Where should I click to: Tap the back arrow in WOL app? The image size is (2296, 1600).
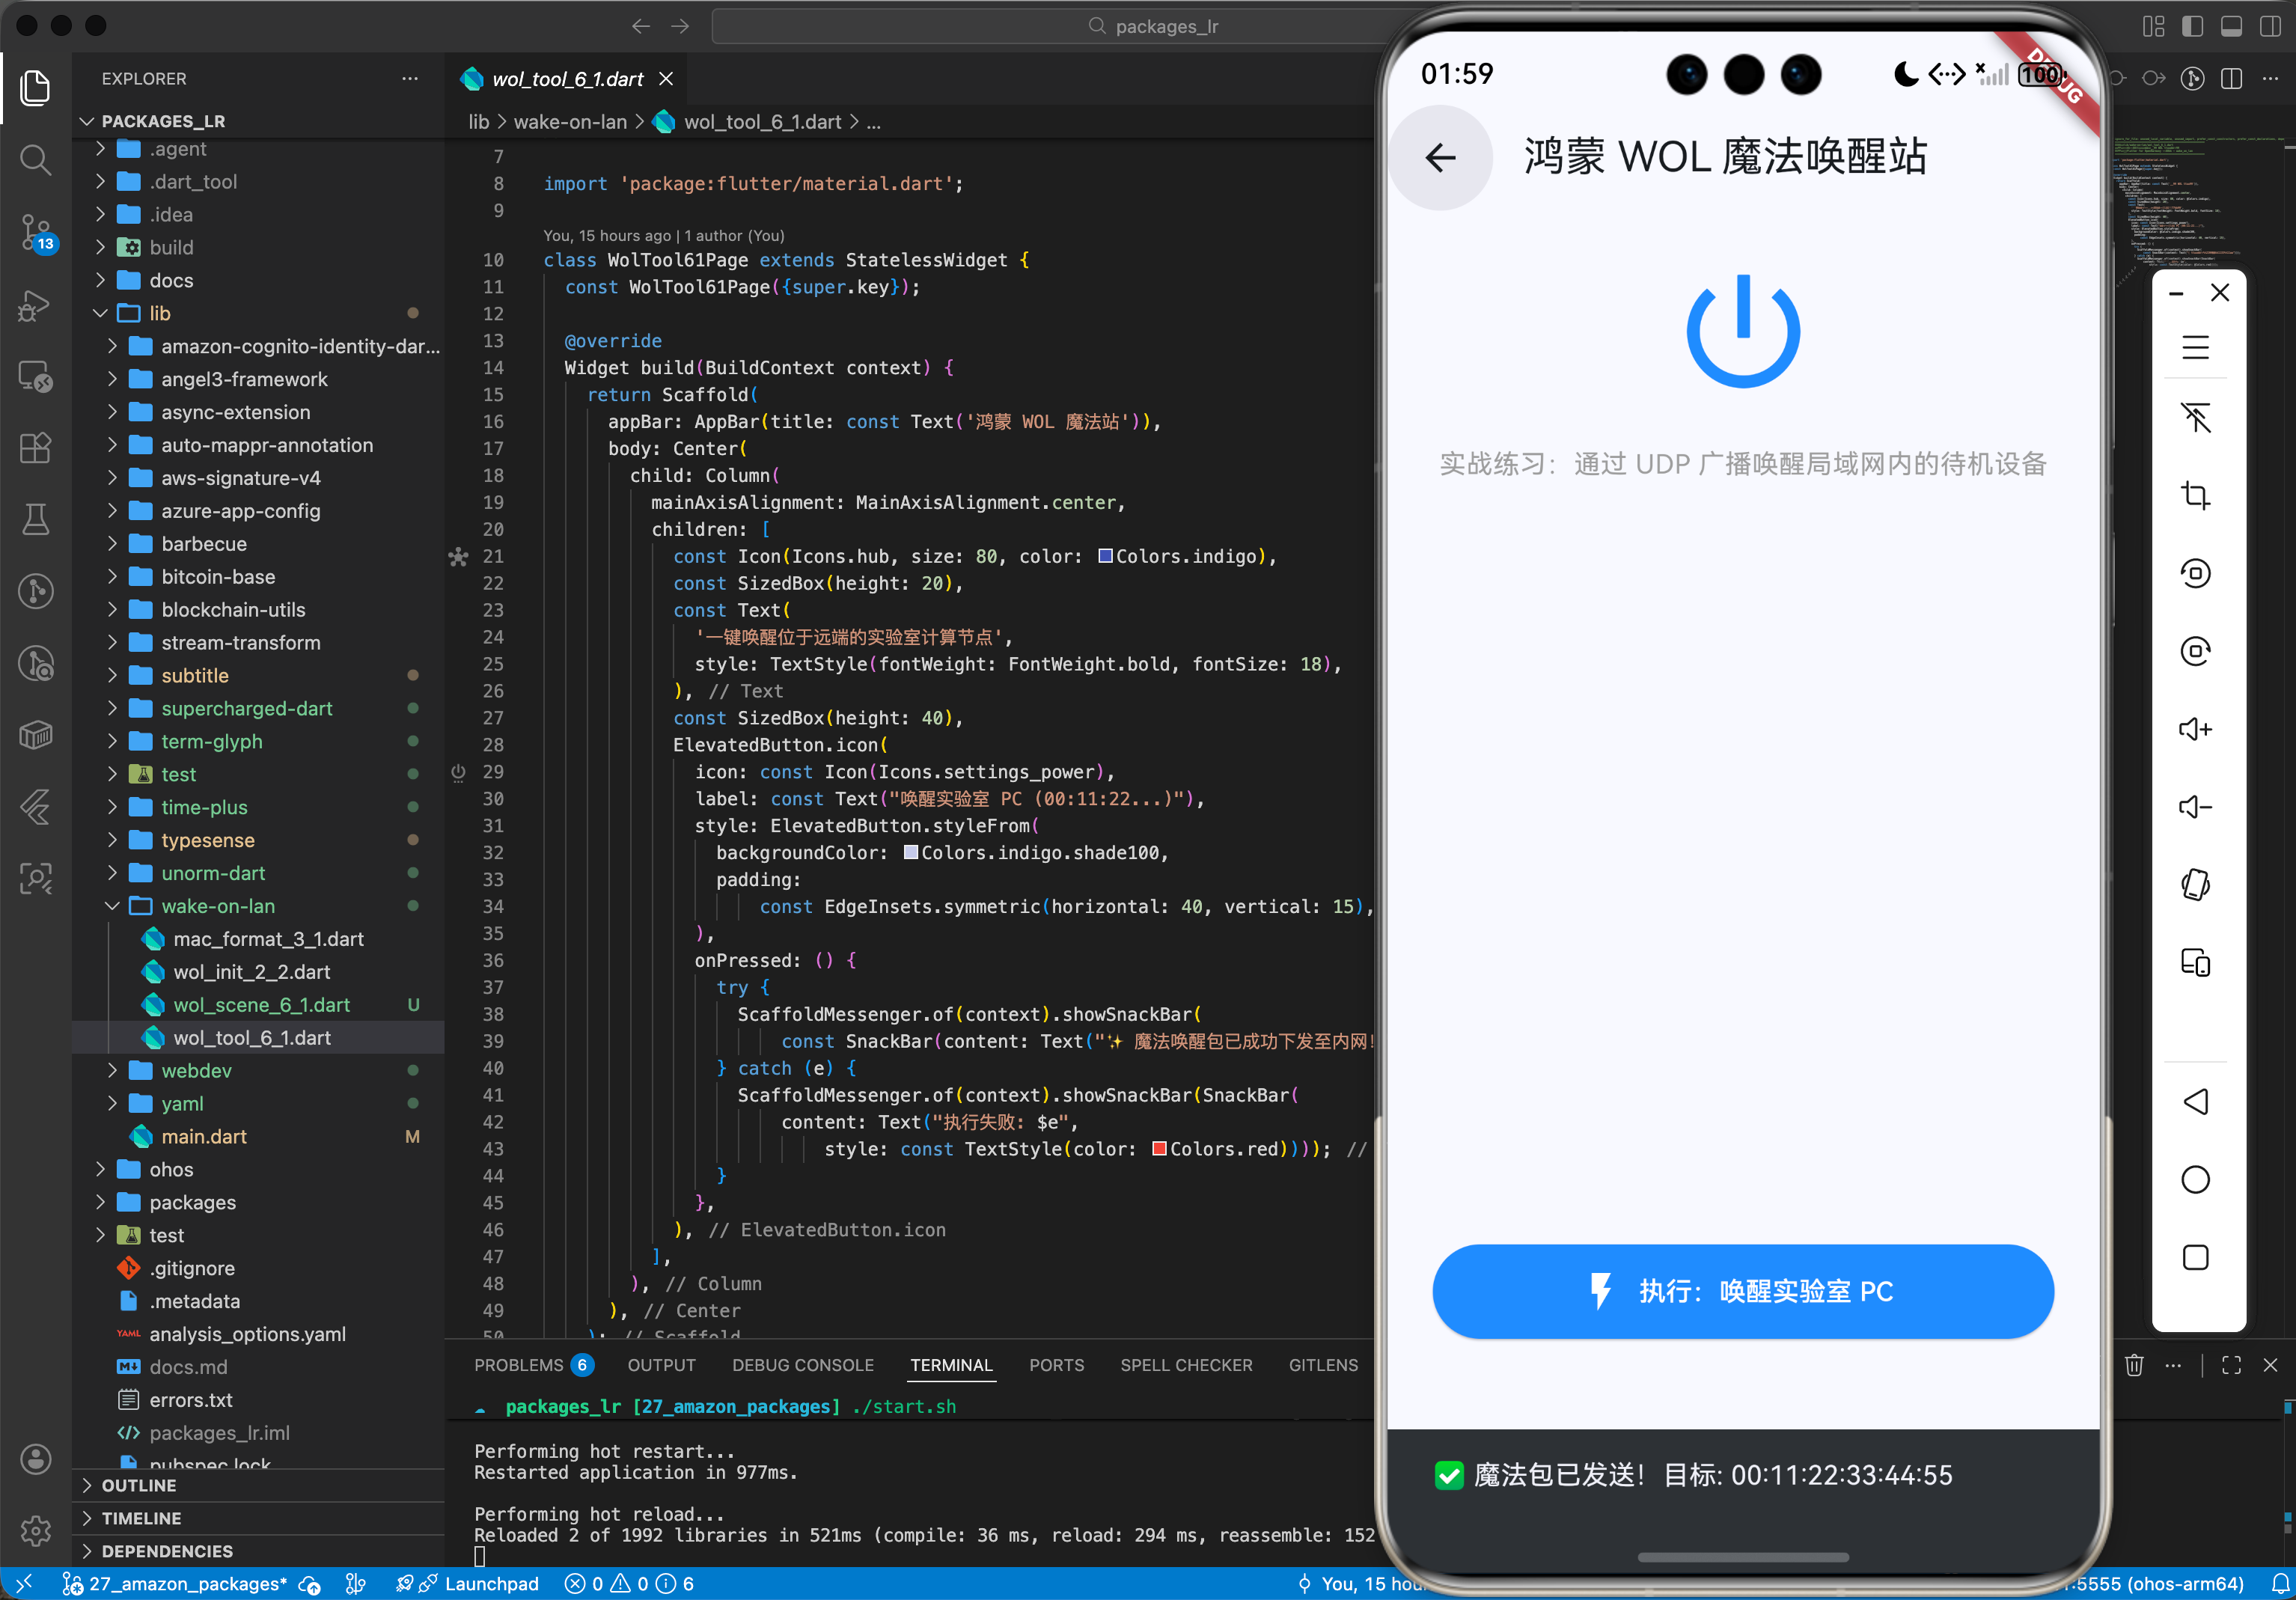(1440, 157)
